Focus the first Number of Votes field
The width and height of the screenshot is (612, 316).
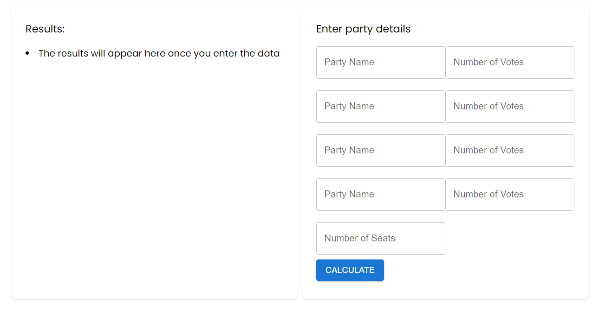(x=509, y=63)
